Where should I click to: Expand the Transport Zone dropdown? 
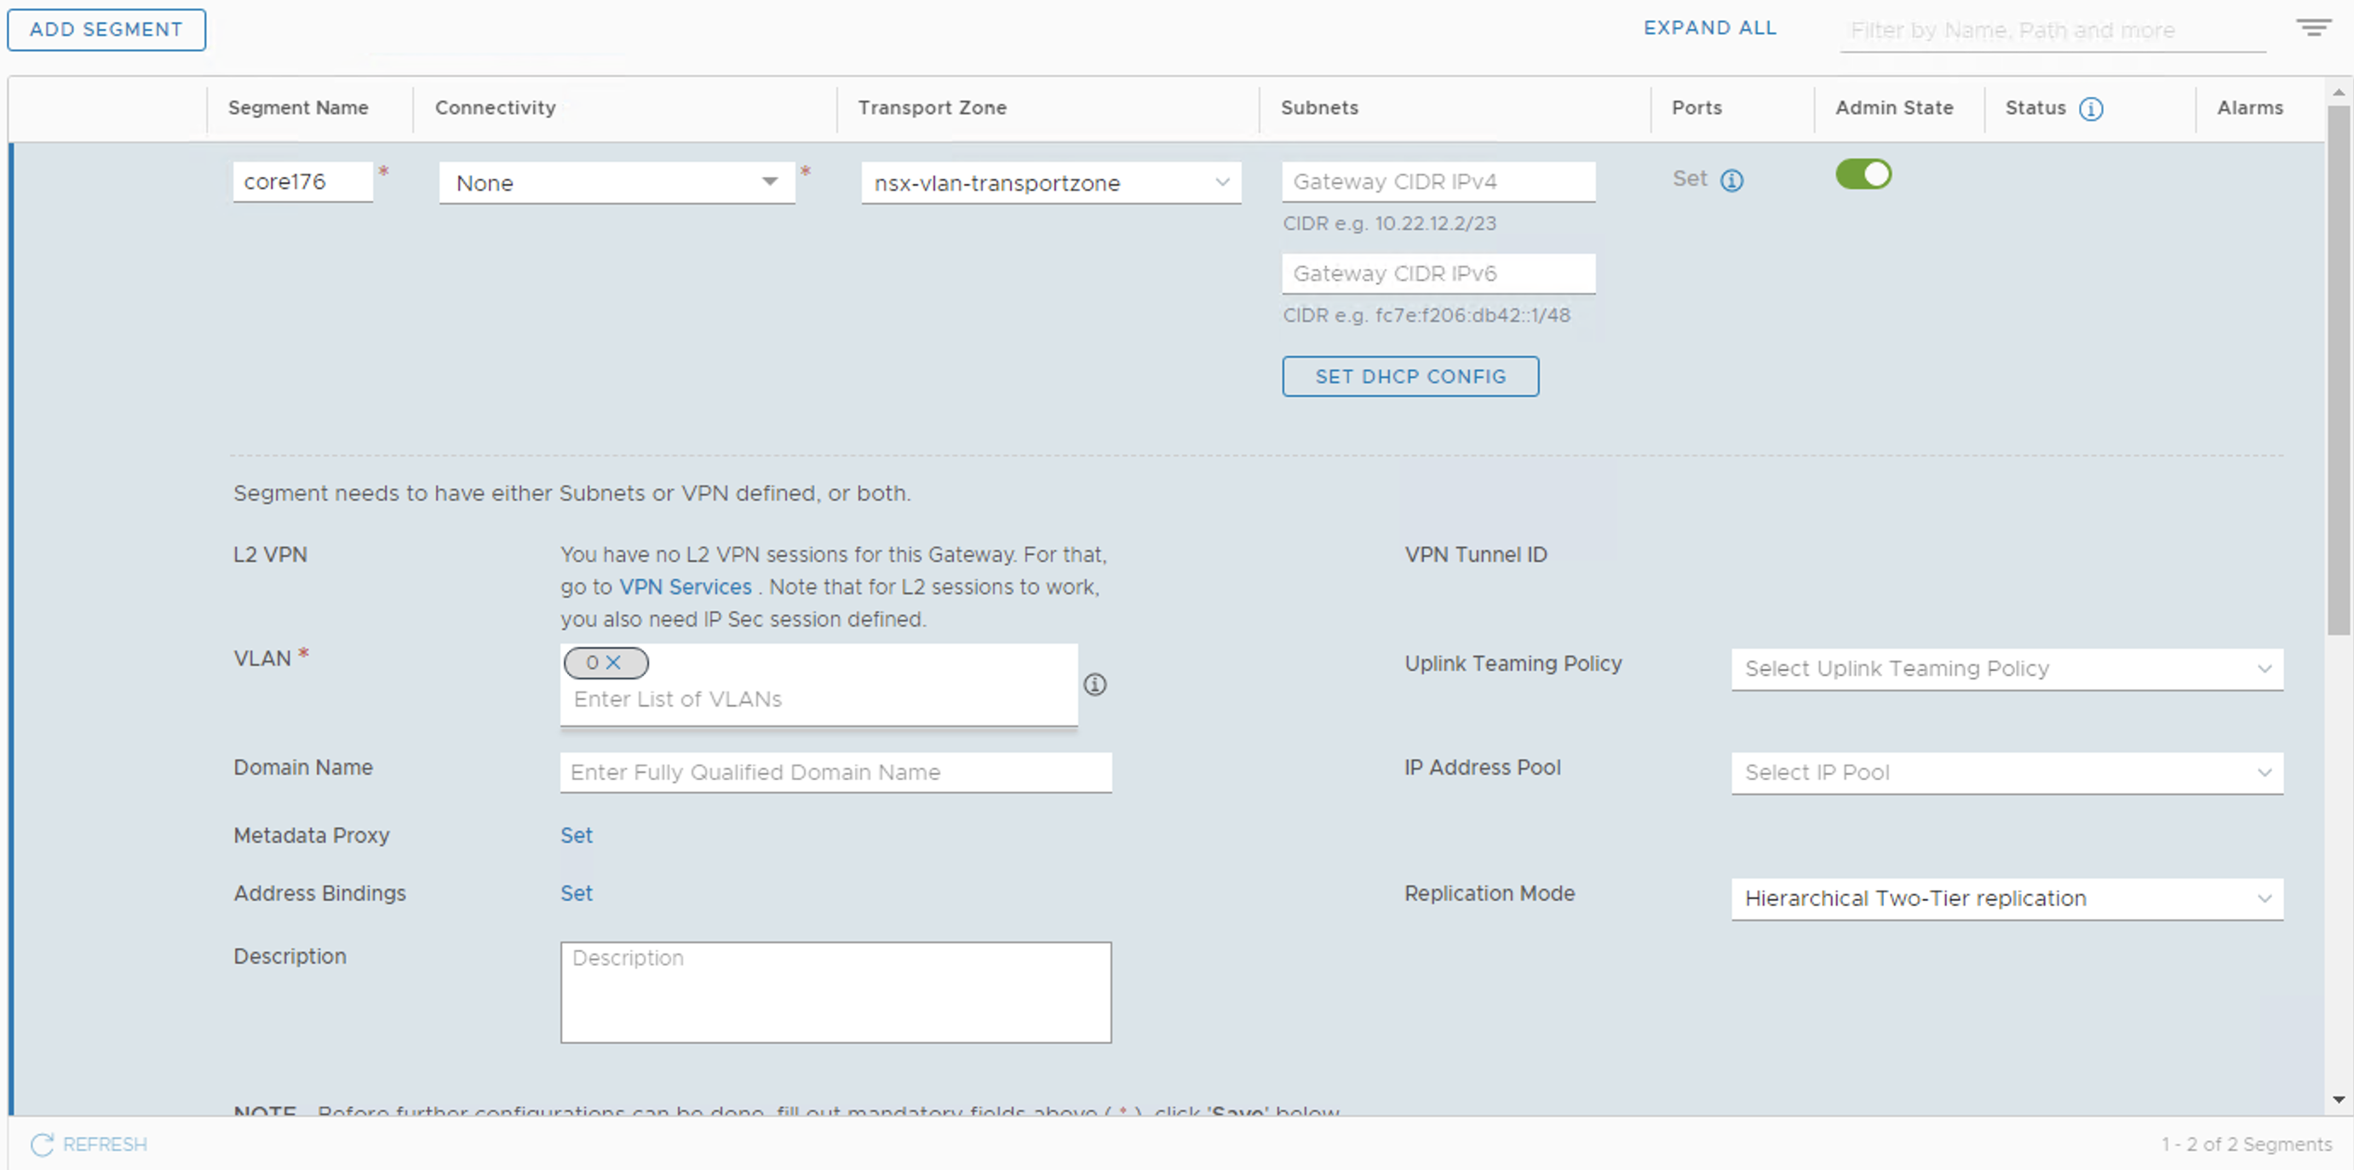1050,183
